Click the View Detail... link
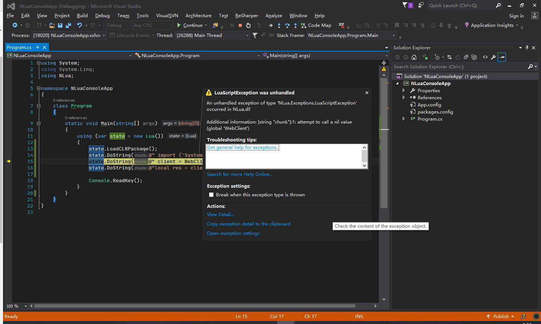Screen dimensions: 541x324 pyautogui.click(x=220, y=215)
